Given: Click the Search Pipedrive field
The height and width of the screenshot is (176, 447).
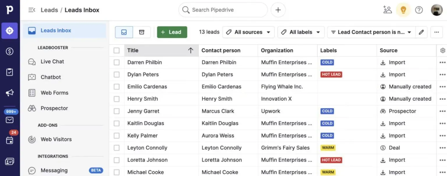Looking at the screenshot, I should click(x=223, y=10).
